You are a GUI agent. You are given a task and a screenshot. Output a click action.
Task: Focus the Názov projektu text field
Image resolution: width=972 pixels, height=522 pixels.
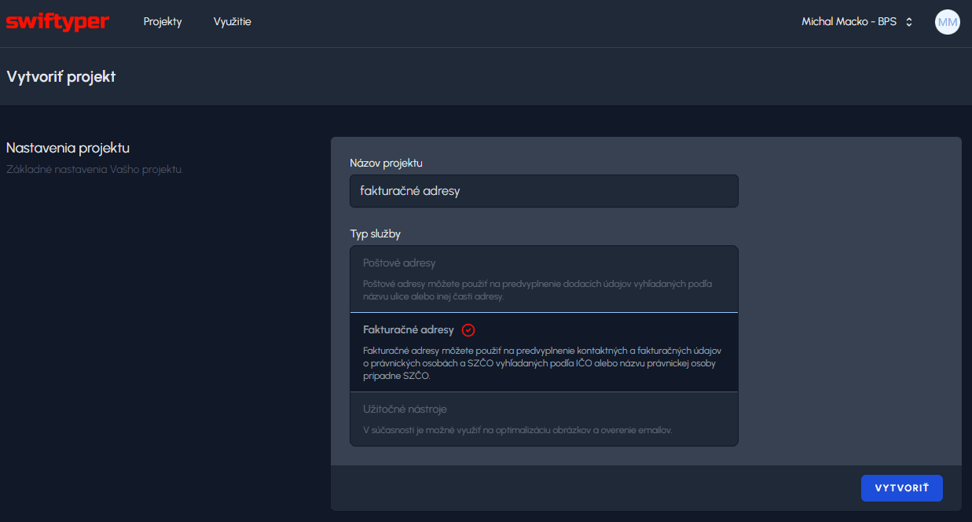click(544, 191)
